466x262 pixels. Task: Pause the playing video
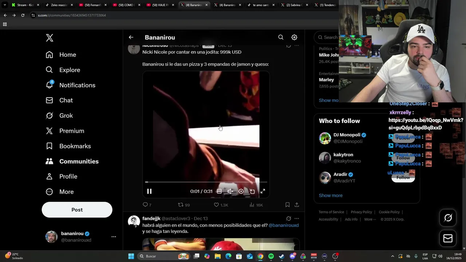click(149, 191)
